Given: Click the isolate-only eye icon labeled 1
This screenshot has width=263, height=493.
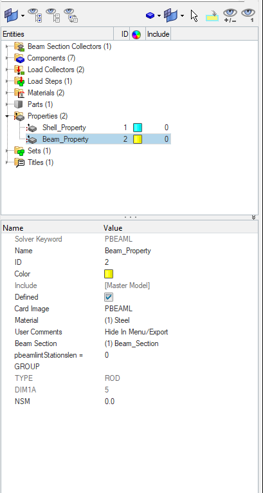Looking at the screenshot, I should tap(248, 15).
